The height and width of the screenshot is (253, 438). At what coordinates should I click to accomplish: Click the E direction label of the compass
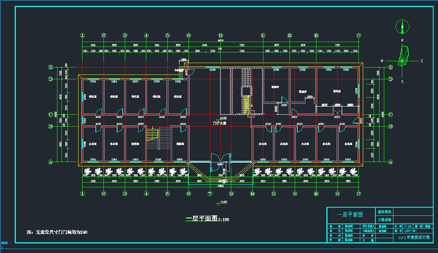pyautogui.click(x=422, y=61)
